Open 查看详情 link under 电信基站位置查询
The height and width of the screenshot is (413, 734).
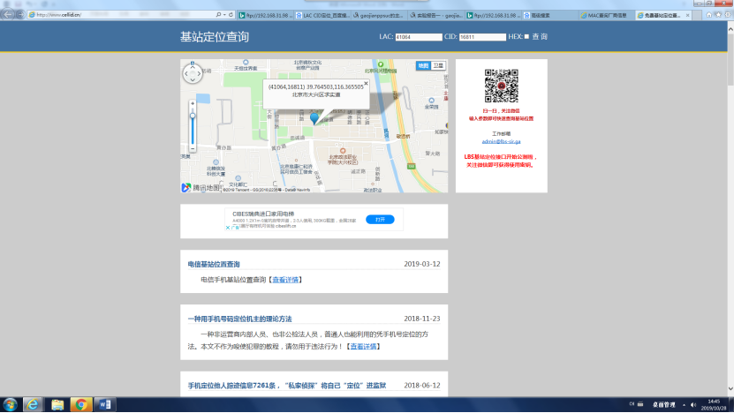coord(285,280)
